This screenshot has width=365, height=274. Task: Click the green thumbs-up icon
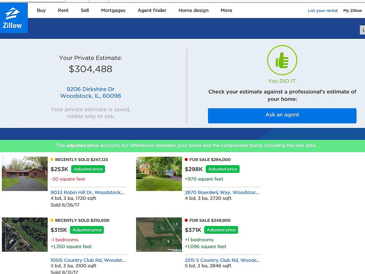pyautogui.click(x=282, y=60)
